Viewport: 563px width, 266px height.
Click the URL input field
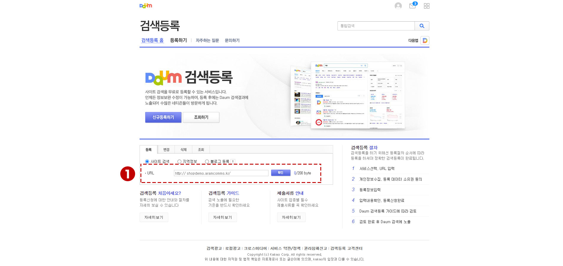coord(221,173)
